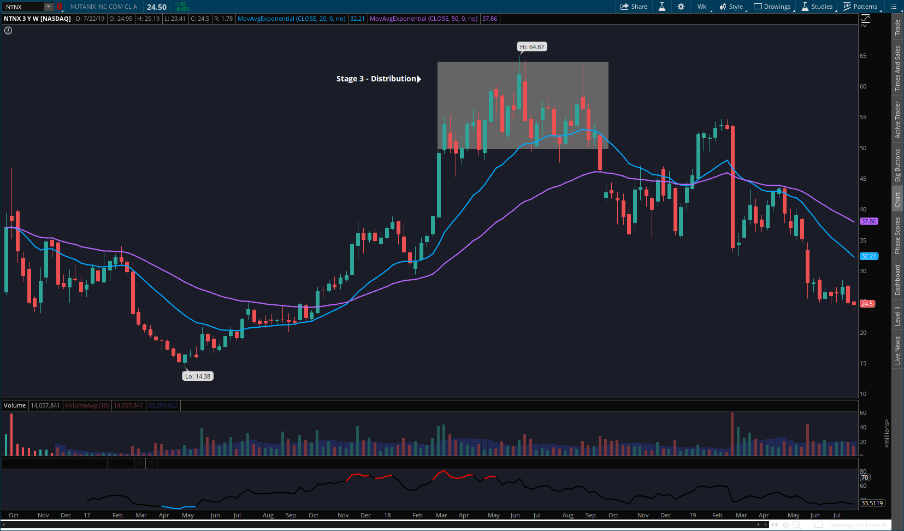Image resolution: width=904 pixels, height=531 pixels.
Task: Click the Volume study label
Action: pyautogui.click(x=15, y=405)
